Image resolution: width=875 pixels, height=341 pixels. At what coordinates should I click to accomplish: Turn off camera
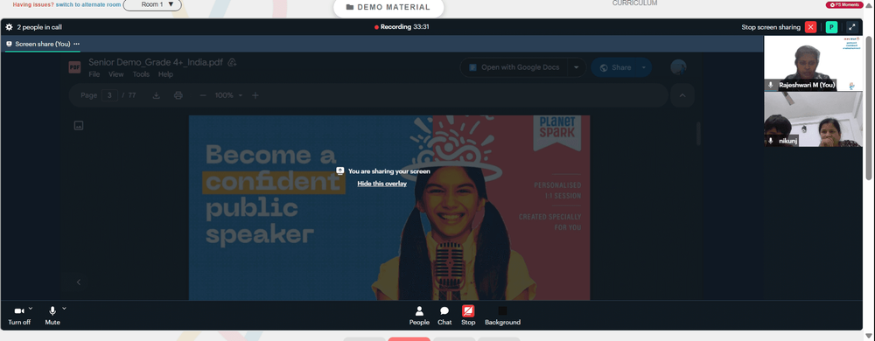point(19,316)
